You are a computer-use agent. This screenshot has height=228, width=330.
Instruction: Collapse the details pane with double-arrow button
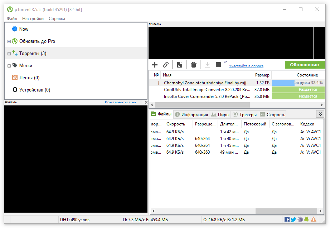click(320, 114)
